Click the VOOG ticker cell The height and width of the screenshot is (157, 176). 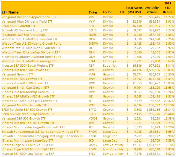[x=93, y=118]
